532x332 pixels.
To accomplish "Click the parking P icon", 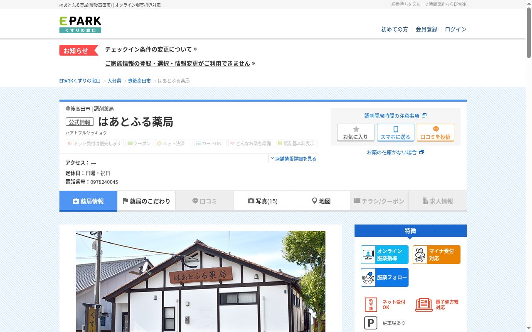I will point(371,323).
